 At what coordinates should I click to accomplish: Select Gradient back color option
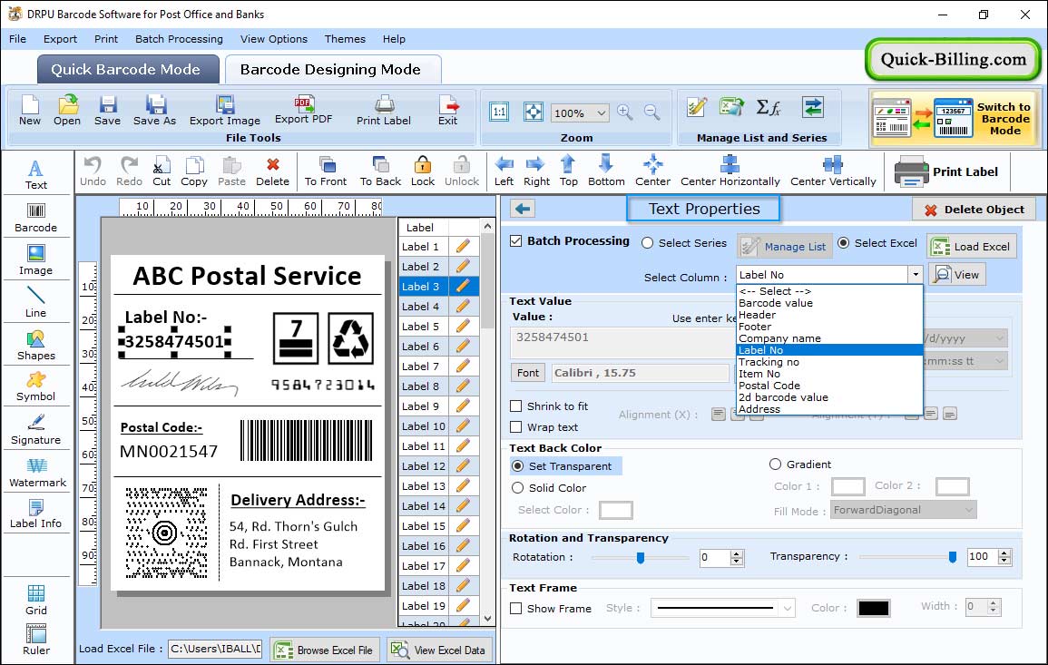coord(775,465)
